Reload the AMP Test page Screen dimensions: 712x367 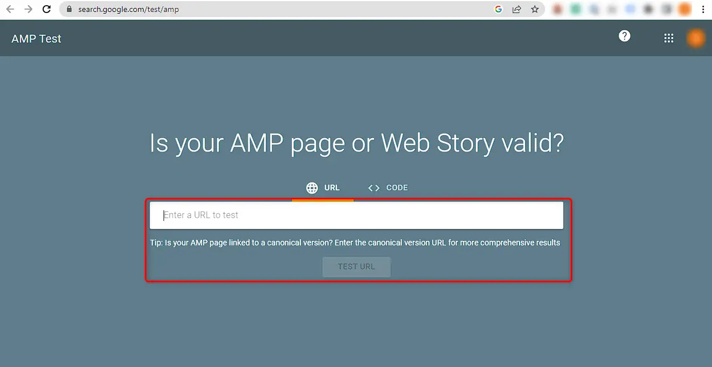pos(47,9)
